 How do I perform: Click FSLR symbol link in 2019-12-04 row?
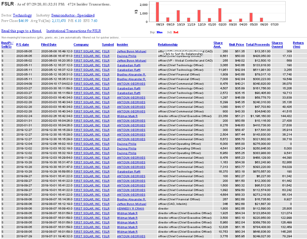tap(106, 144)
